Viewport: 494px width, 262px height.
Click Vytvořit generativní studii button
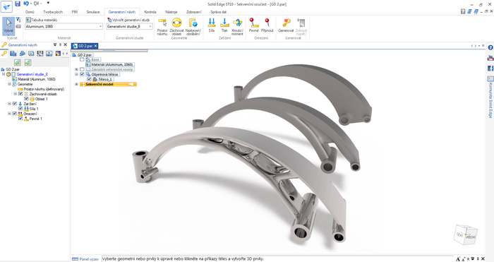tap(128, 20)
